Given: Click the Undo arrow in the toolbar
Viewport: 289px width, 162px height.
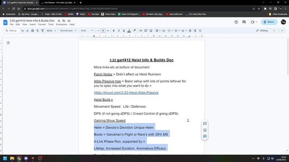Looking at the screenshot, I should coord(22,31).
